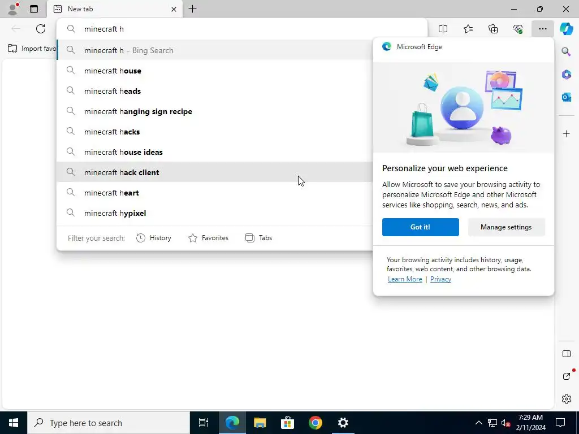Click the sidebar plus customize icon

566,133
